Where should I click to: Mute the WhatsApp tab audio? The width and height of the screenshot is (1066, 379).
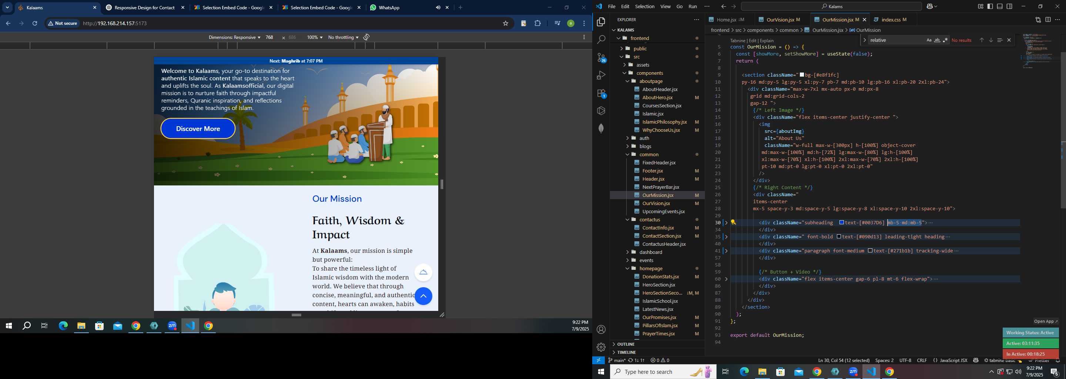click(438, 7)
